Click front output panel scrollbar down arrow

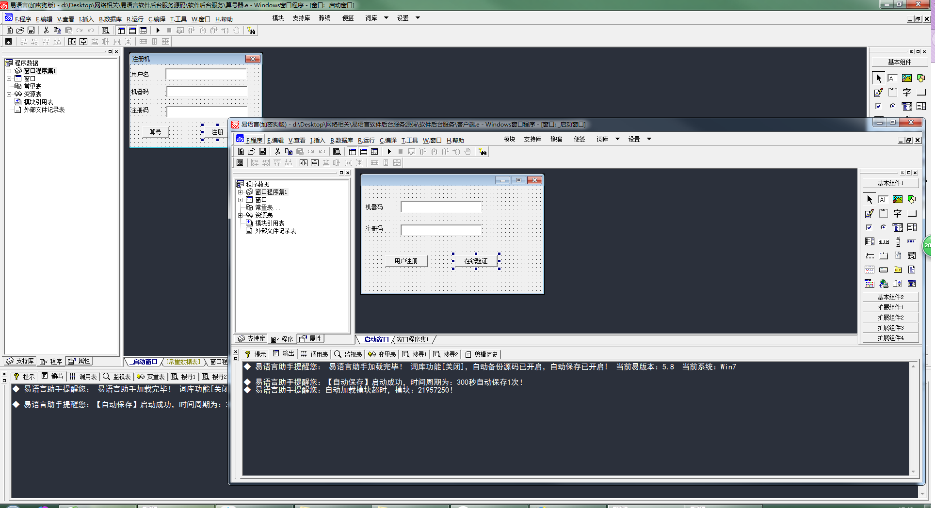click(913, 472)
